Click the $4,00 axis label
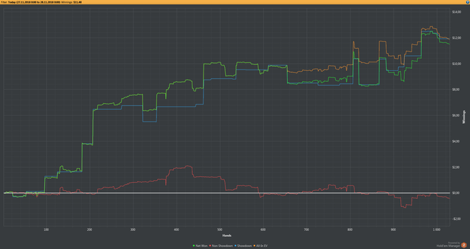 (x=456, y=141)
